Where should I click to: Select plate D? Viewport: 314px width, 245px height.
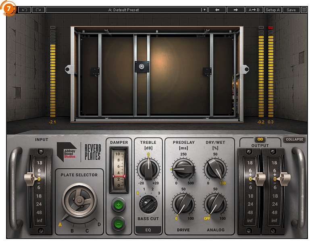(99, 225)
